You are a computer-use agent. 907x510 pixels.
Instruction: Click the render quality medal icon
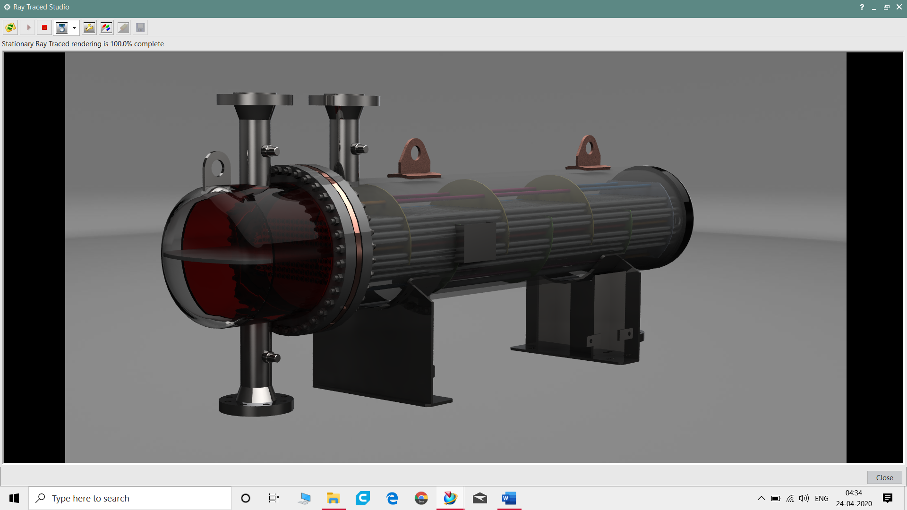[x=62, y=28]
